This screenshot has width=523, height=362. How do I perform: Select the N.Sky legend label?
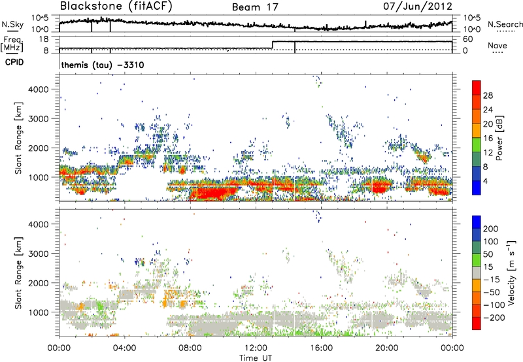point(12,24)
